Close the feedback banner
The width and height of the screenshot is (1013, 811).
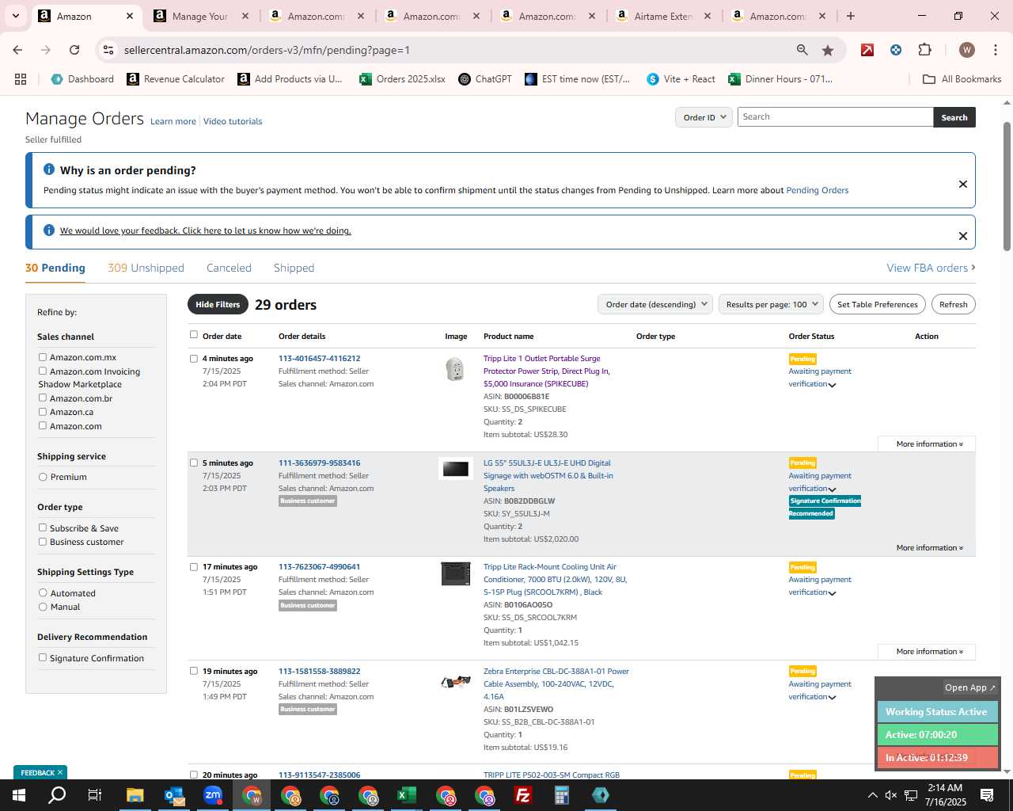pyautogui.click(x=963, y=236)
